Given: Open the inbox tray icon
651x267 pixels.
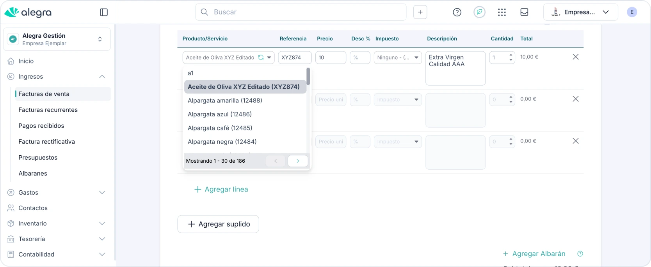Looking at the screenshot, I should (x=524, y=12).
